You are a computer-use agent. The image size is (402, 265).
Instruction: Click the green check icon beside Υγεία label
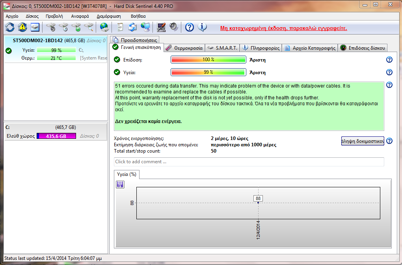117,72
